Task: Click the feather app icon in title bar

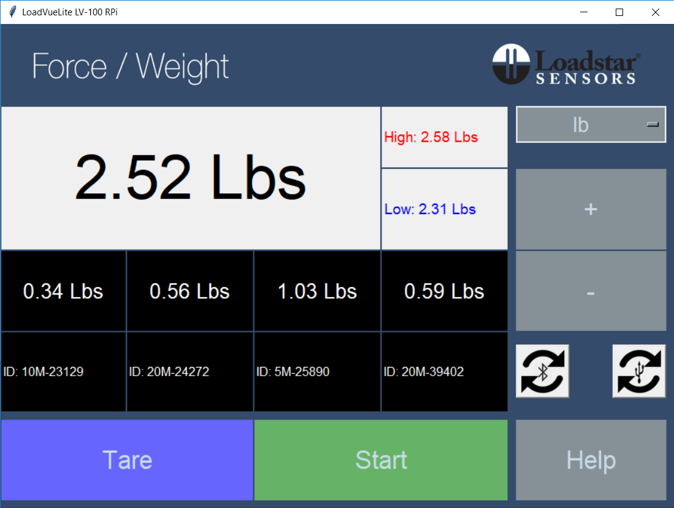Action: 12,12
